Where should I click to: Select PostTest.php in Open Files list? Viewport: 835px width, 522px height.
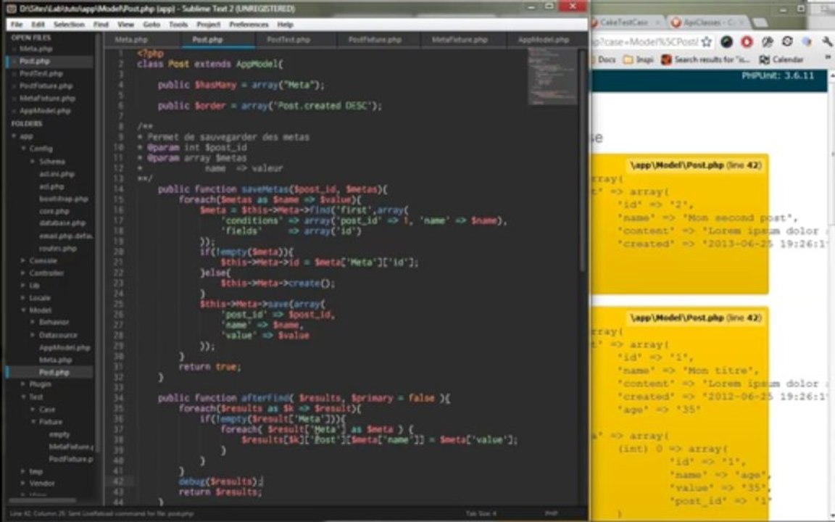[41, 73]
